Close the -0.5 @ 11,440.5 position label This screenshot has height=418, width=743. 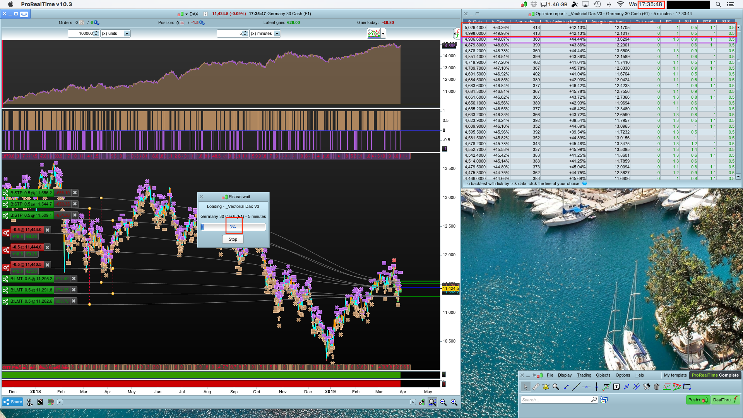pos(47,265)
